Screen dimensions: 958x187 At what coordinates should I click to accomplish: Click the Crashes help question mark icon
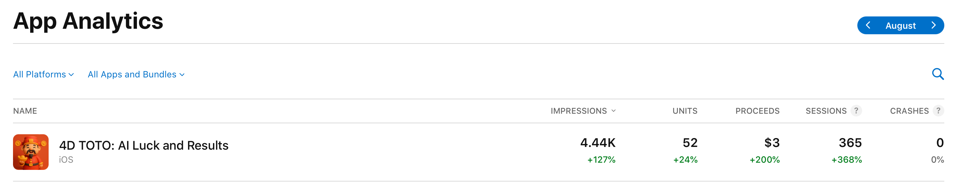point(938,111)
